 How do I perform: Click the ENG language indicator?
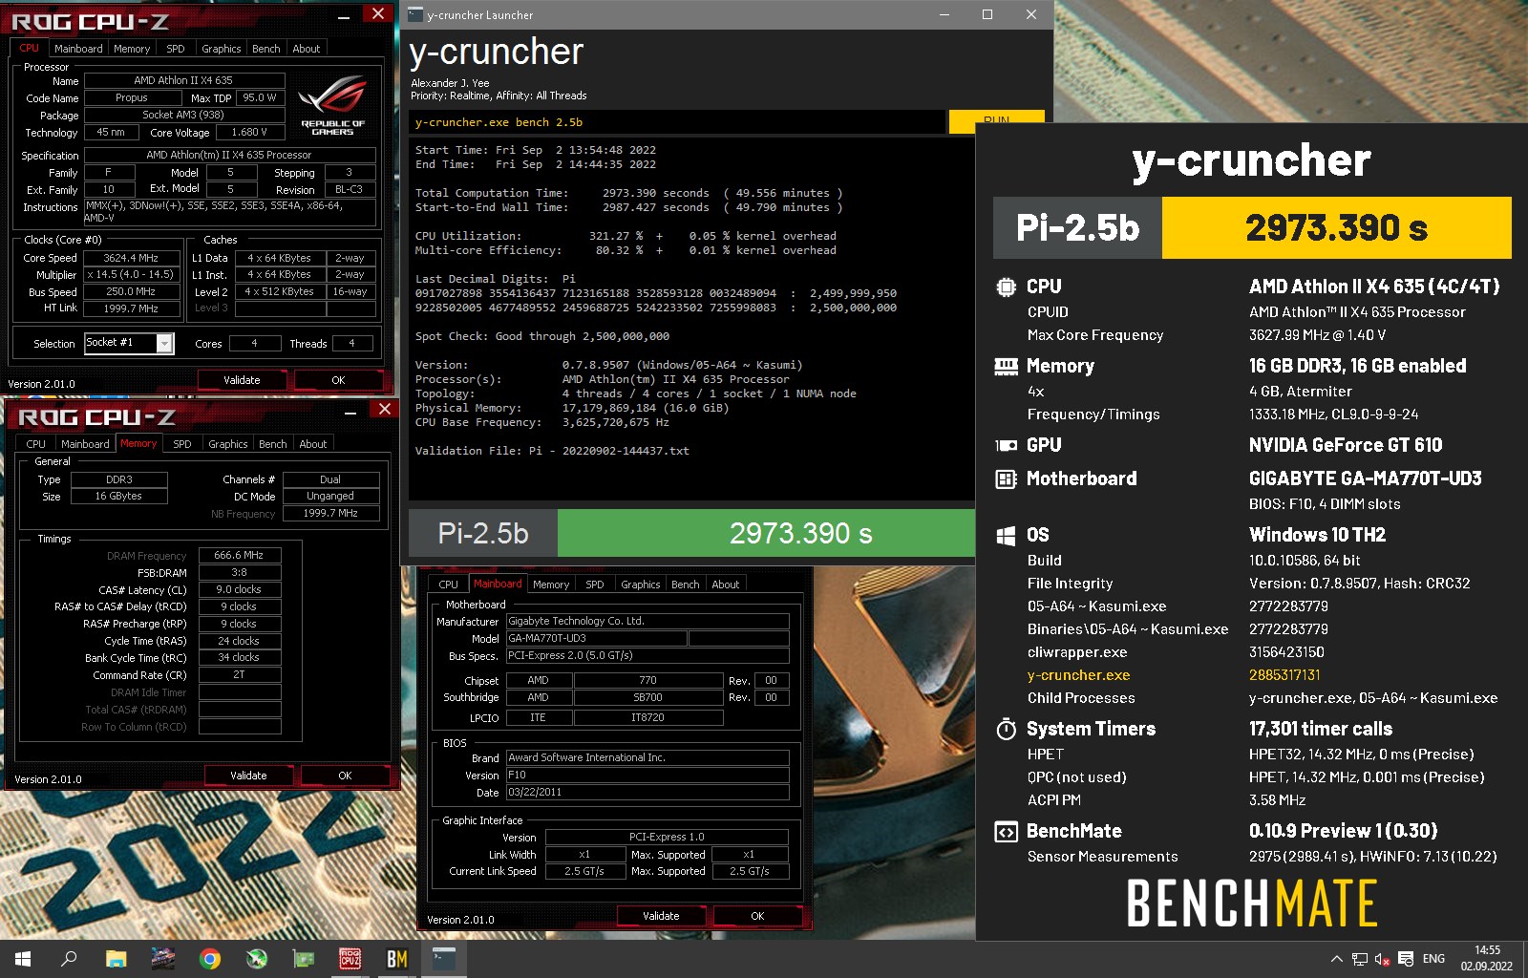pos(1433,959)
